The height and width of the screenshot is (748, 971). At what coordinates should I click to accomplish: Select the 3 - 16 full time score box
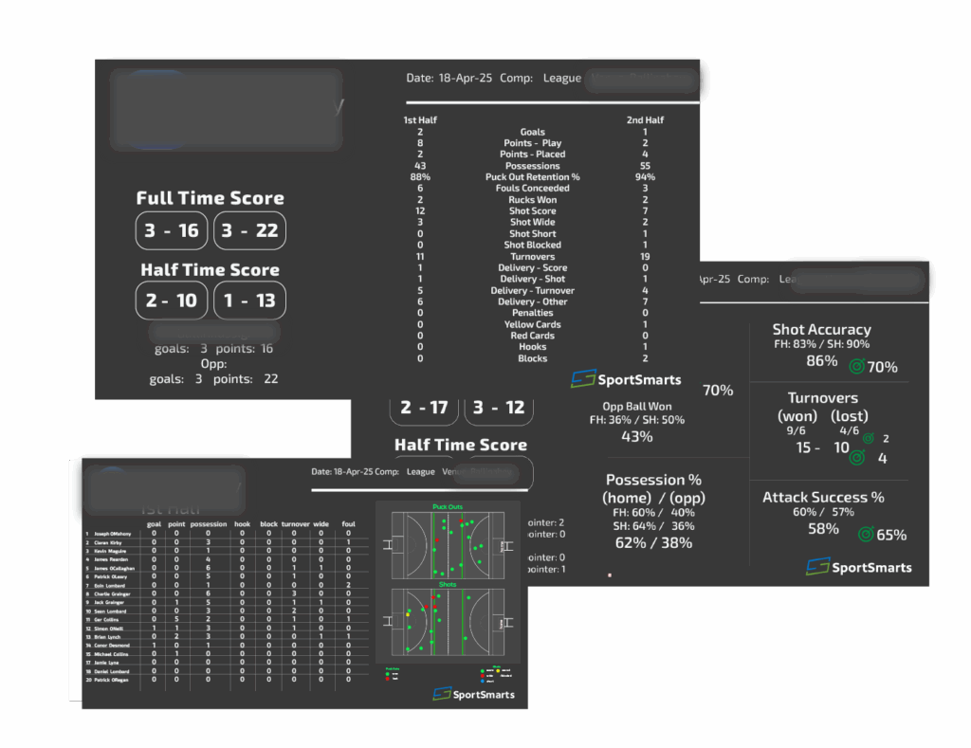point(172,231)
